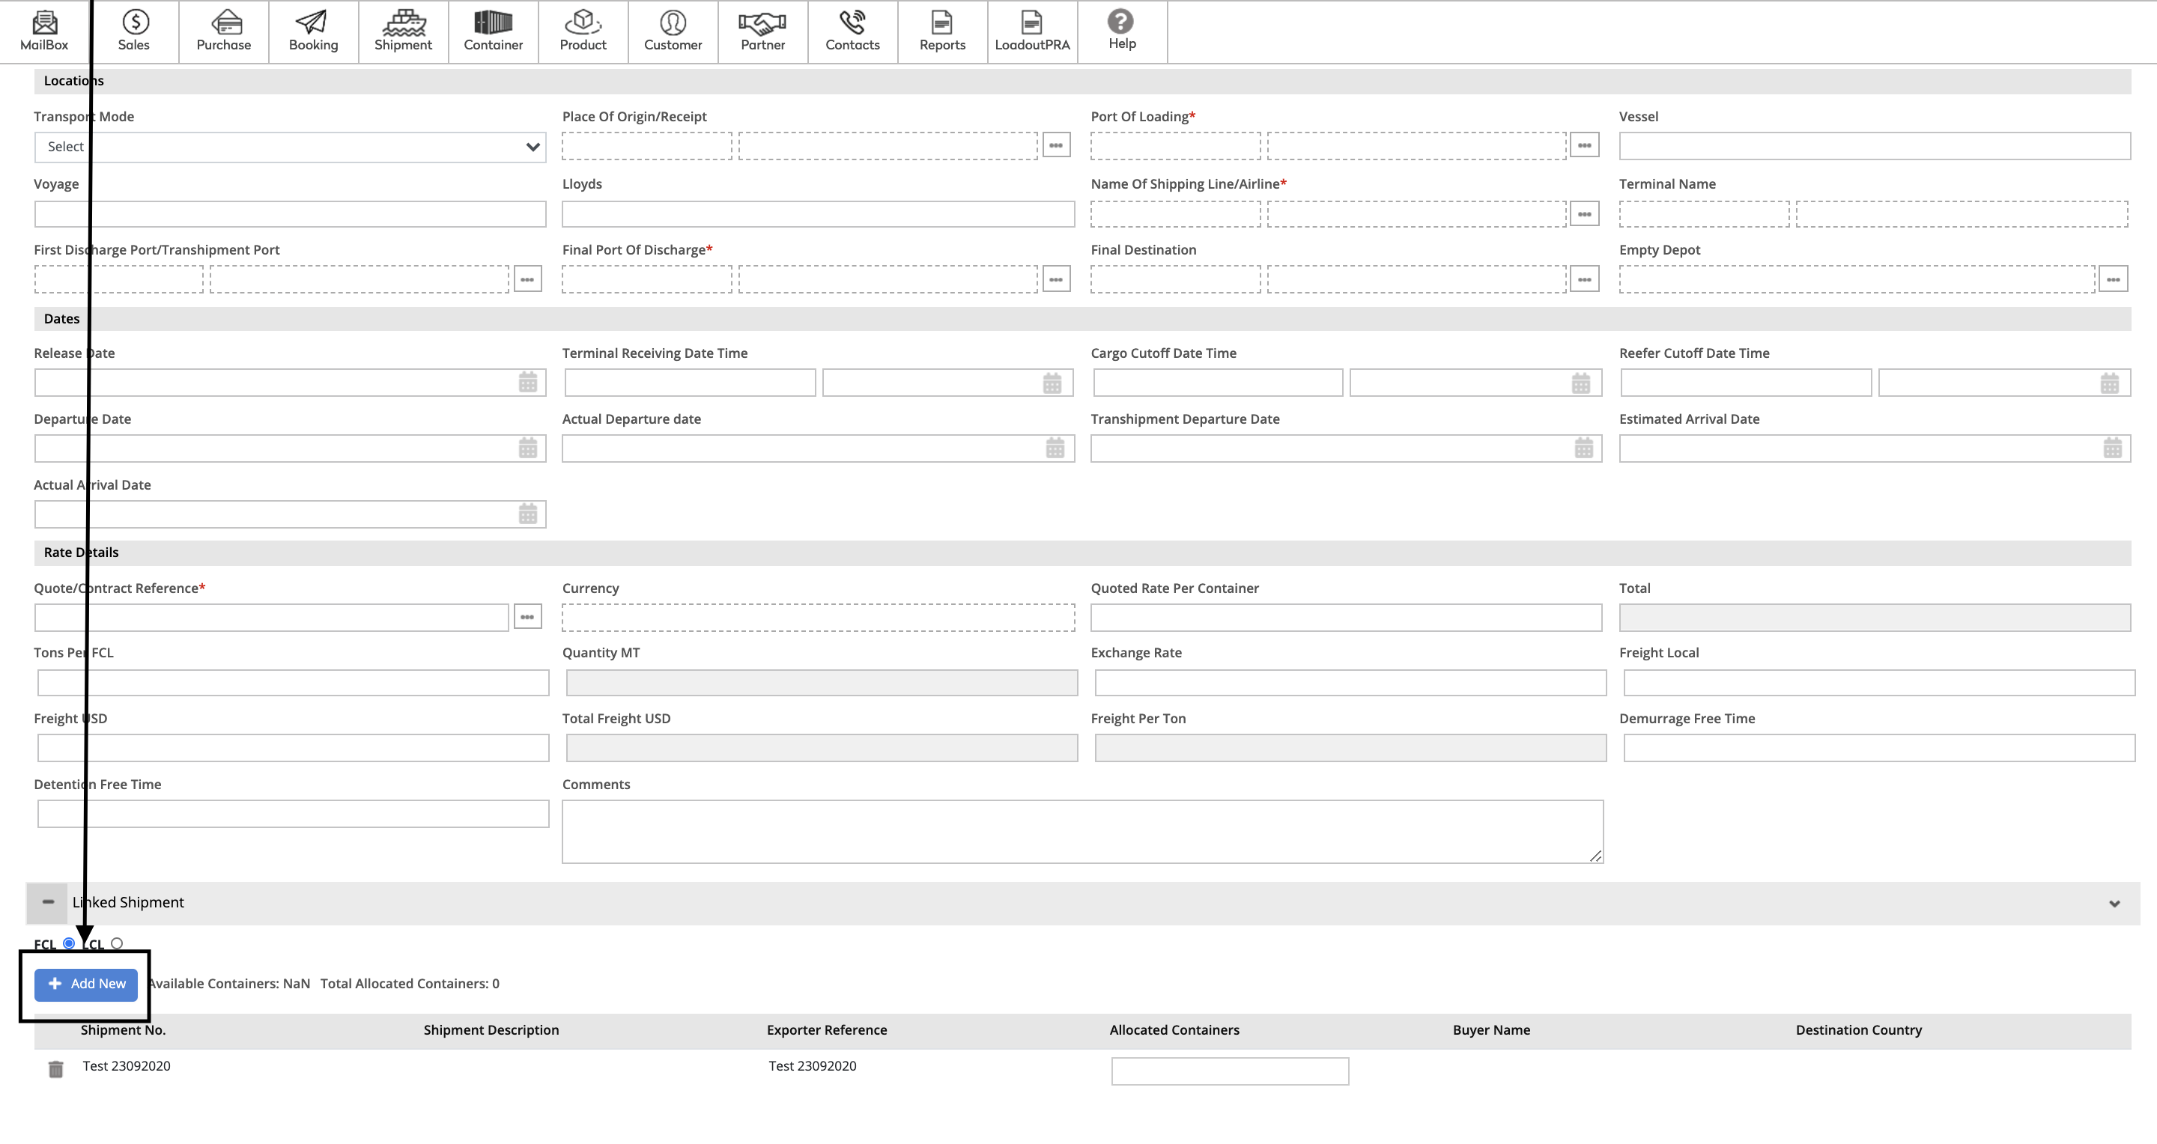Select the LCL radio button
Image resolution: width=2157 pixels, height=1144 pixels.
(x=116, y=943)
